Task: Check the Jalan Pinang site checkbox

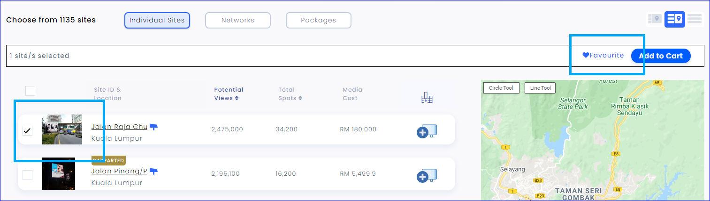Action: tap(28, 175)
